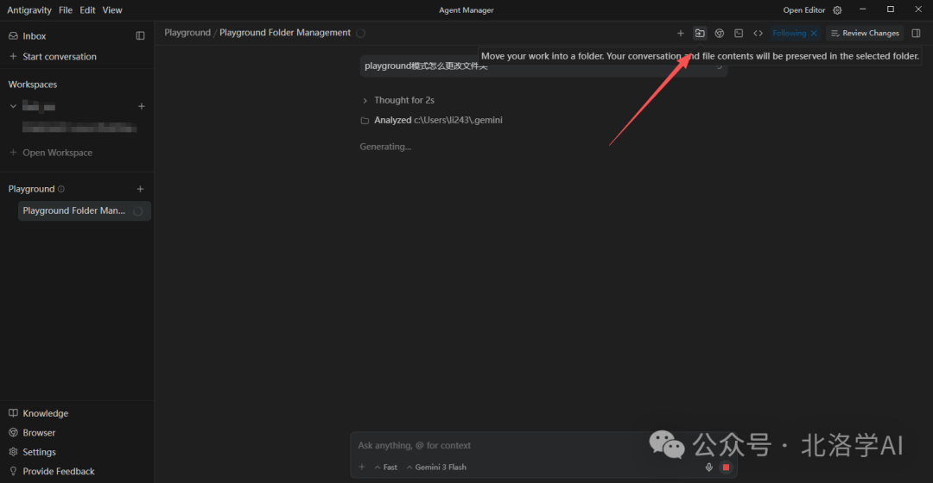The image size is (933, 483).
Task: Dismiss the Following toggle chip
Action: tap(814, 34)
